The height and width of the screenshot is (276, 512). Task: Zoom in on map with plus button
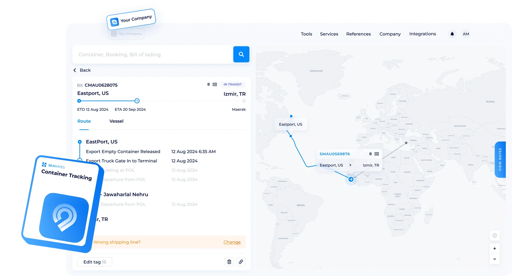(x=495, y=249)
